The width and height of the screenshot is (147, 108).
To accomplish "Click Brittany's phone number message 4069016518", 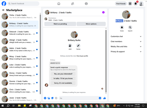I will (55, 63).
